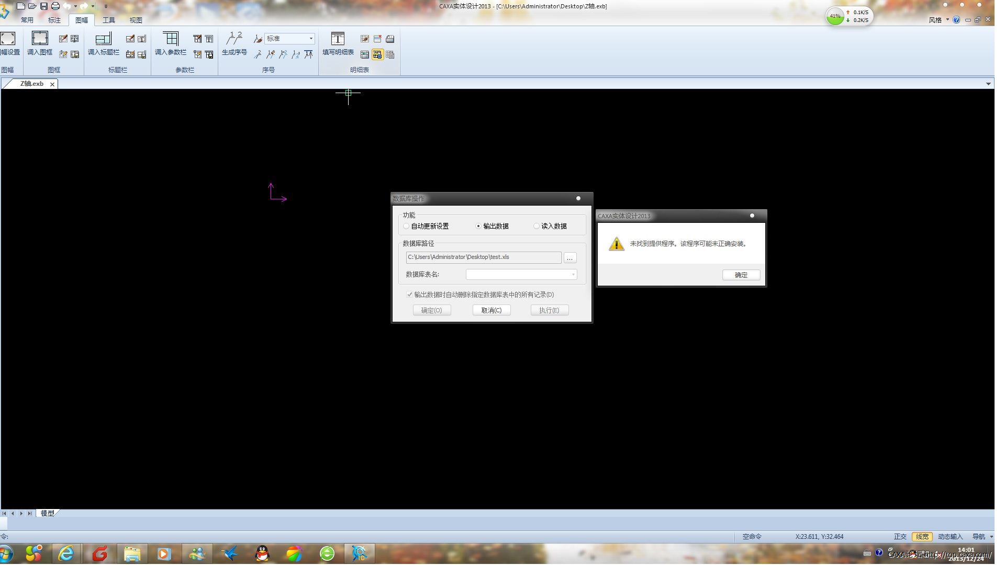
Task: Toggle the 线宽 status bar button
Action: point(922,537)
